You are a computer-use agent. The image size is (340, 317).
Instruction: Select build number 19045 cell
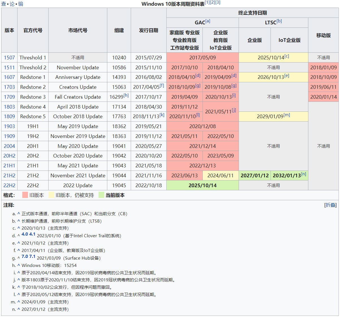point(119,186)
